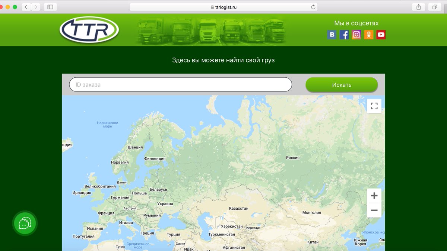Viewport: 447px width, 251px height.
Task: Click the Португалия label on map
Action: click(83, 236)
